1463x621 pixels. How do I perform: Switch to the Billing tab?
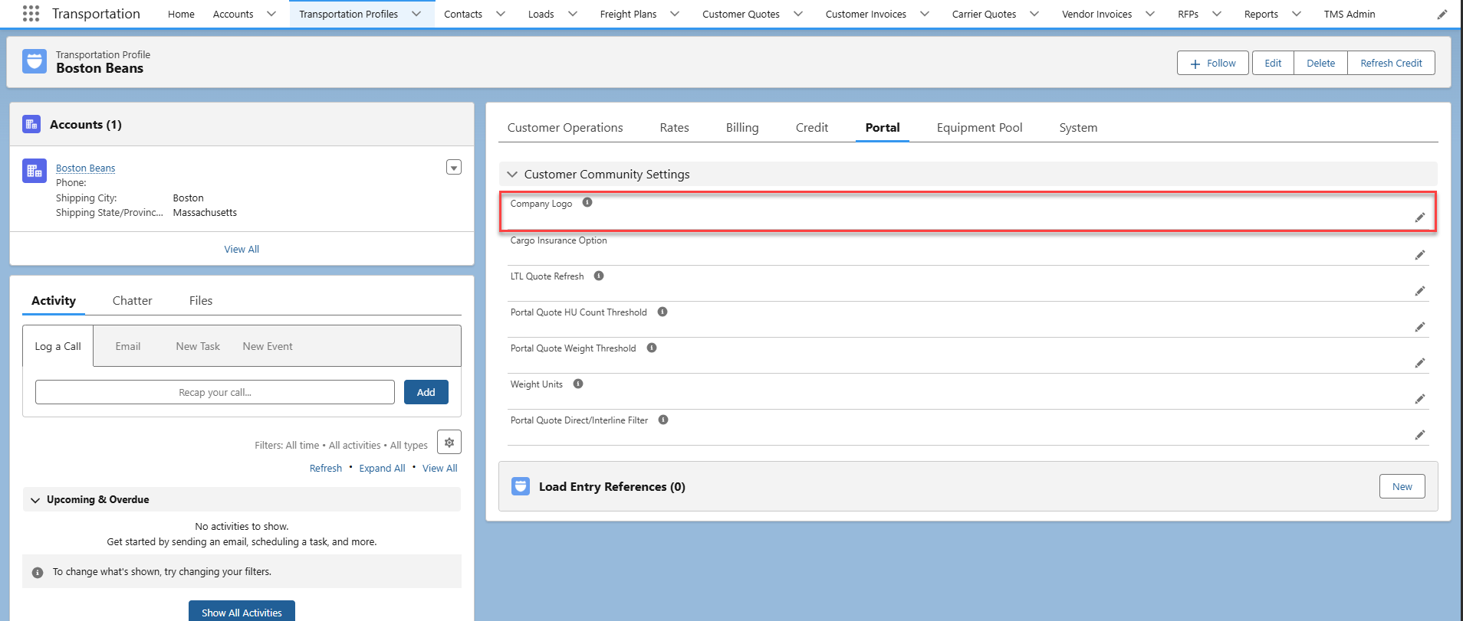742,128
